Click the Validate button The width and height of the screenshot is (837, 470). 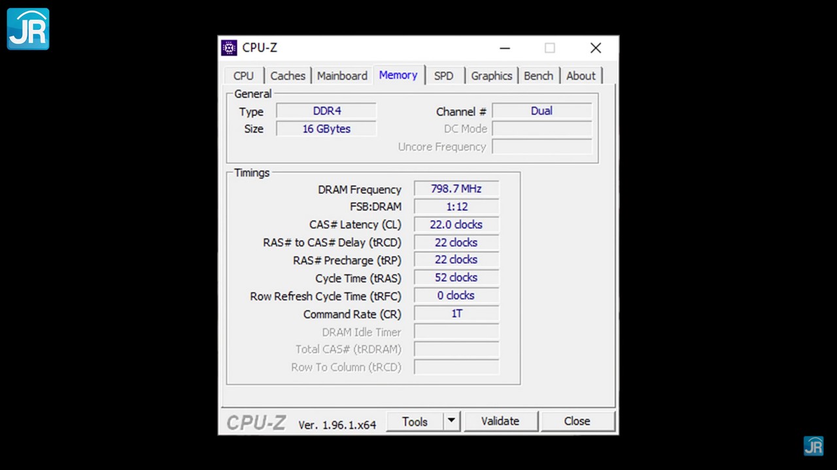point(500,422)
